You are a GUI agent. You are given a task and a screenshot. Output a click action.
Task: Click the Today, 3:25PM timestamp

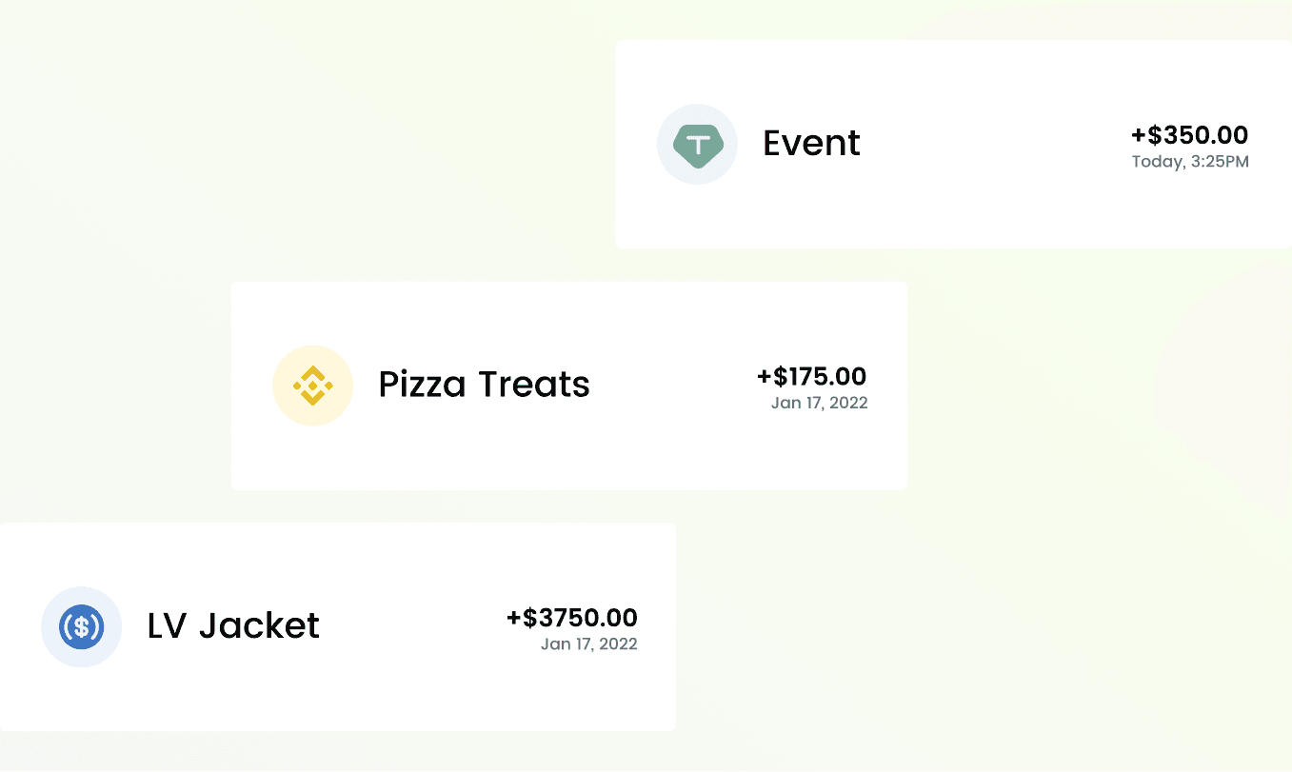[1189, 162]
